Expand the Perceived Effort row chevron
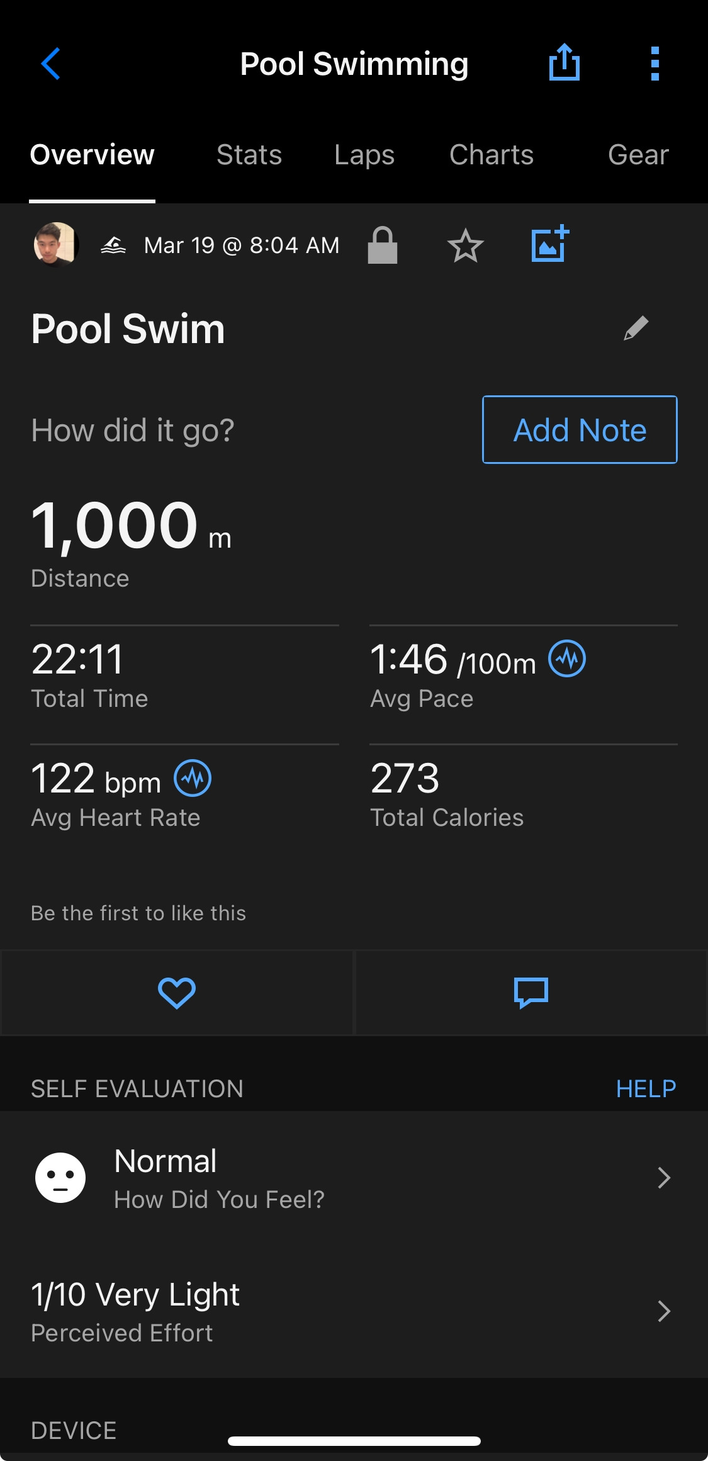Screen dimensions: 708x1461 click(x=663, y=1311)
